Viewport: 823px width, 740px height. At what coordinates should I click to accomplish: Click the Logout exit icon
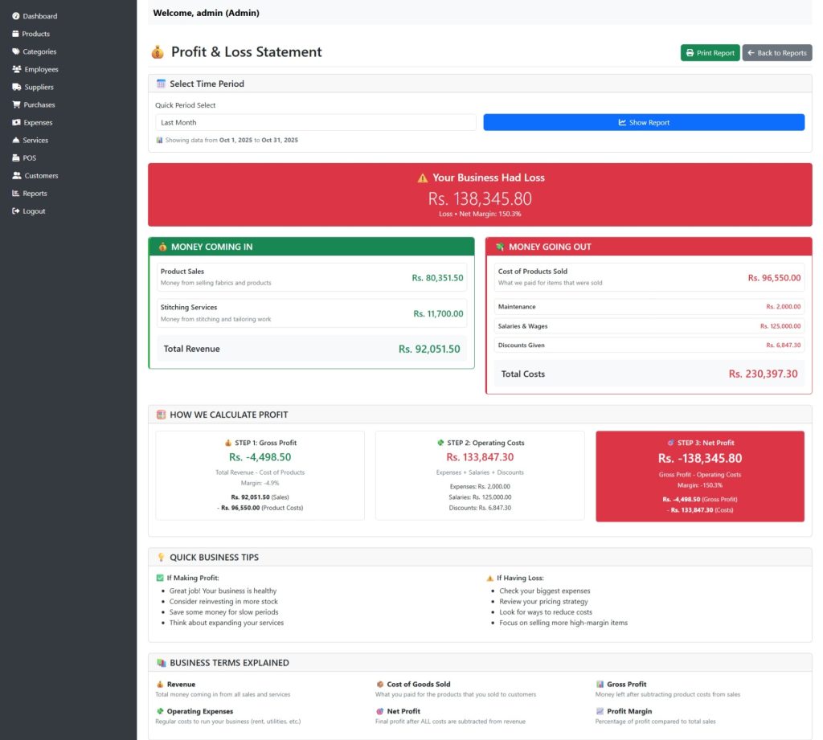coord(16,211)
